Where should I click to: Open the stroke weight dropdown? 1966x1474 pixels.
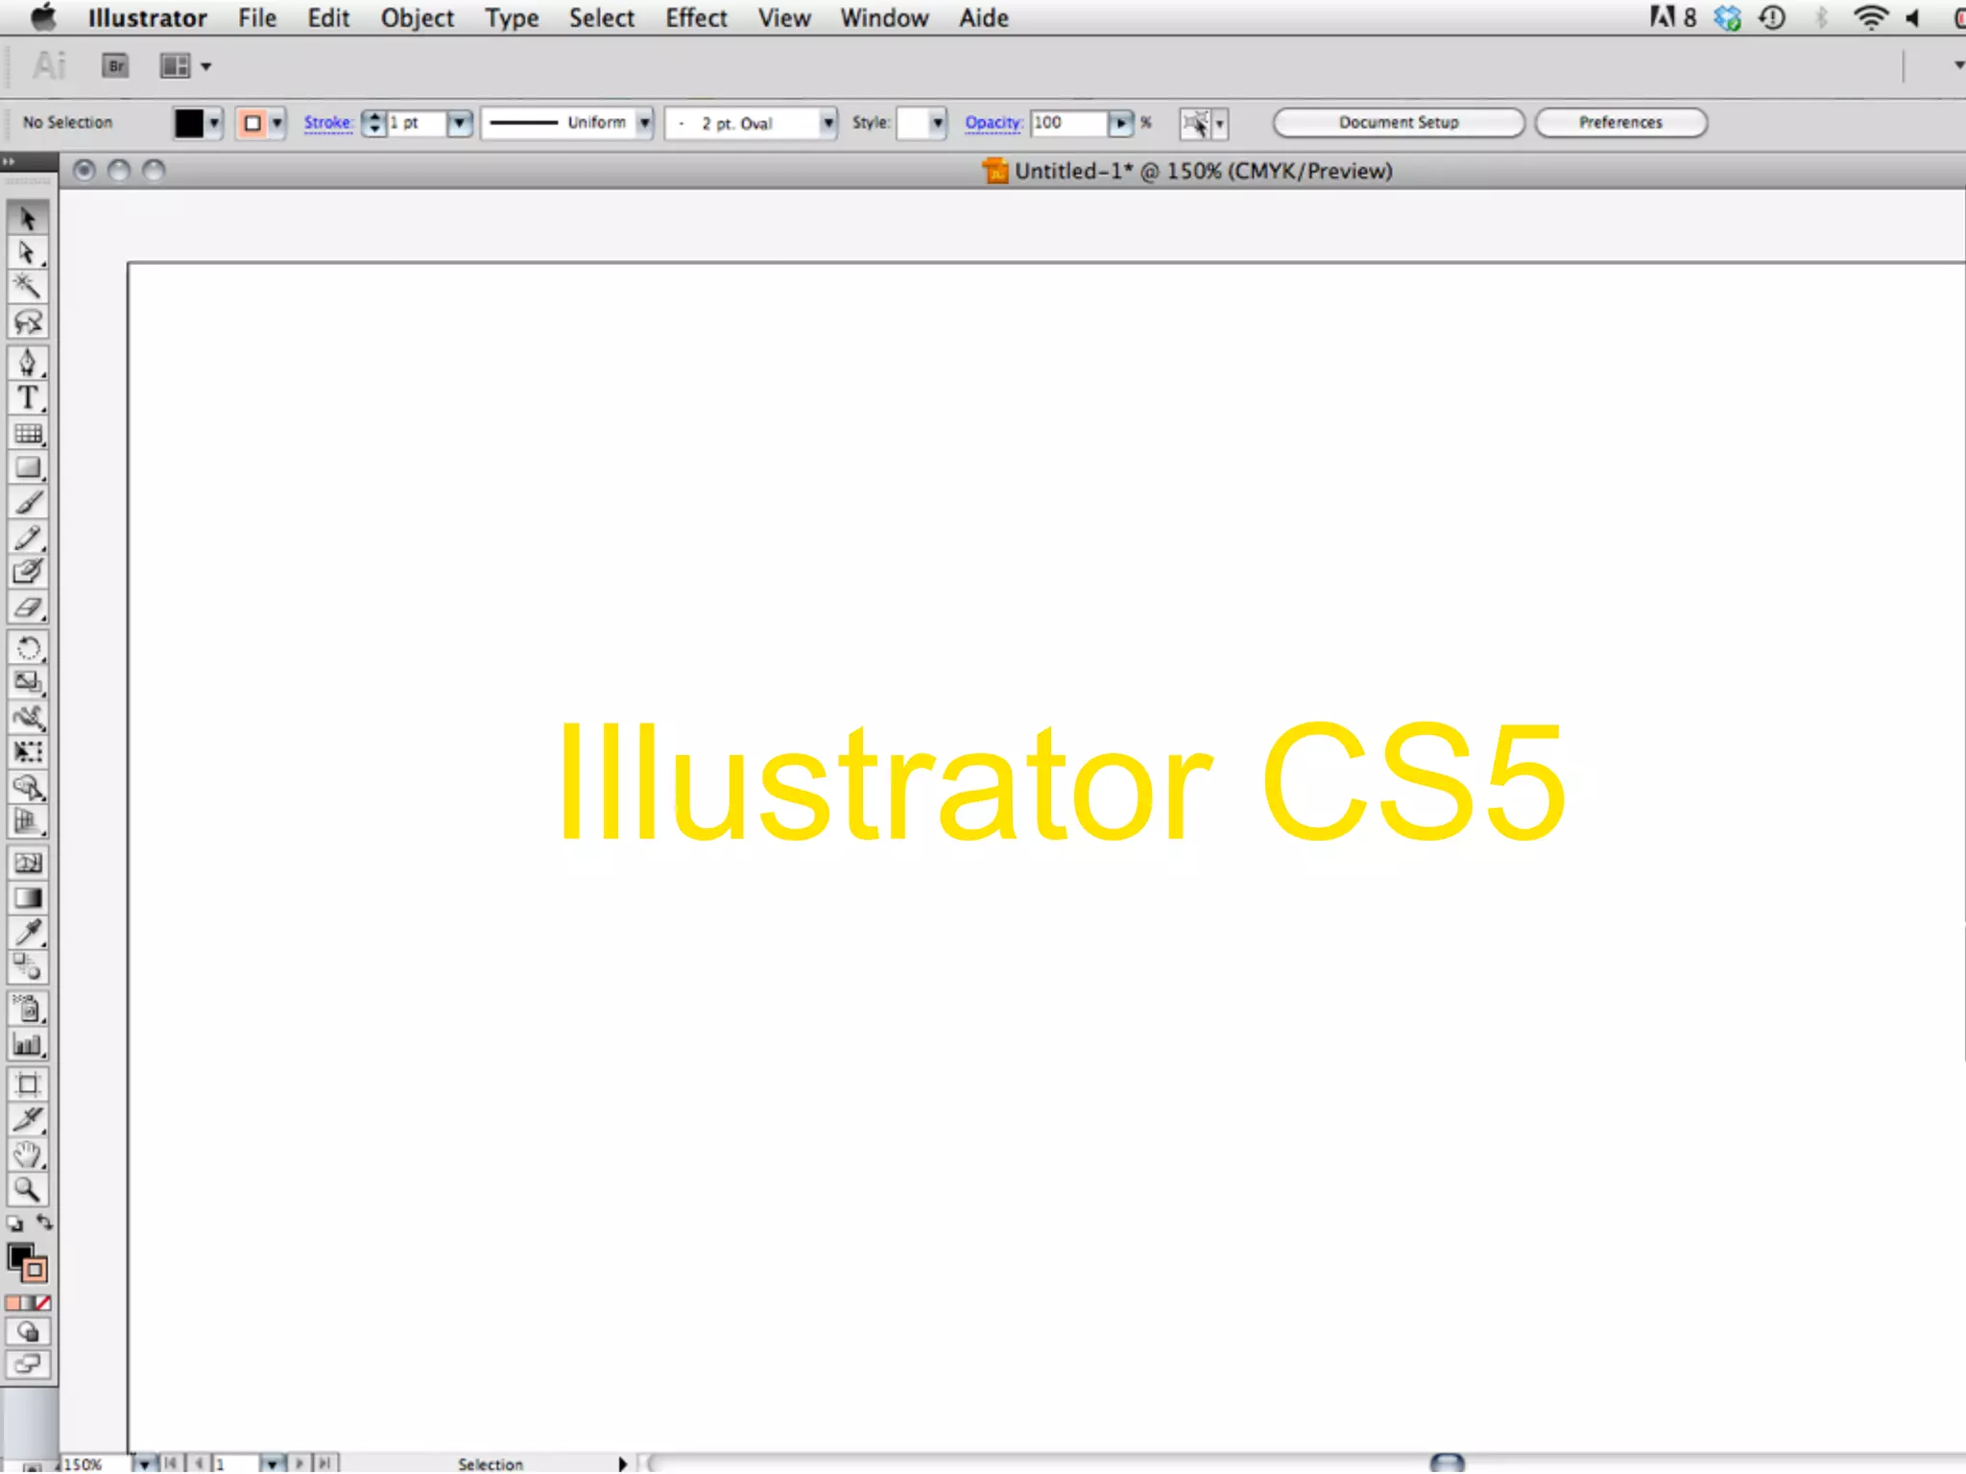tap(460, 123)
